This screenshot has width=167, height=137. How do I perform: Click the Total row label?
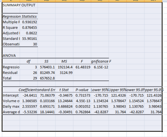tap(11, 78)
